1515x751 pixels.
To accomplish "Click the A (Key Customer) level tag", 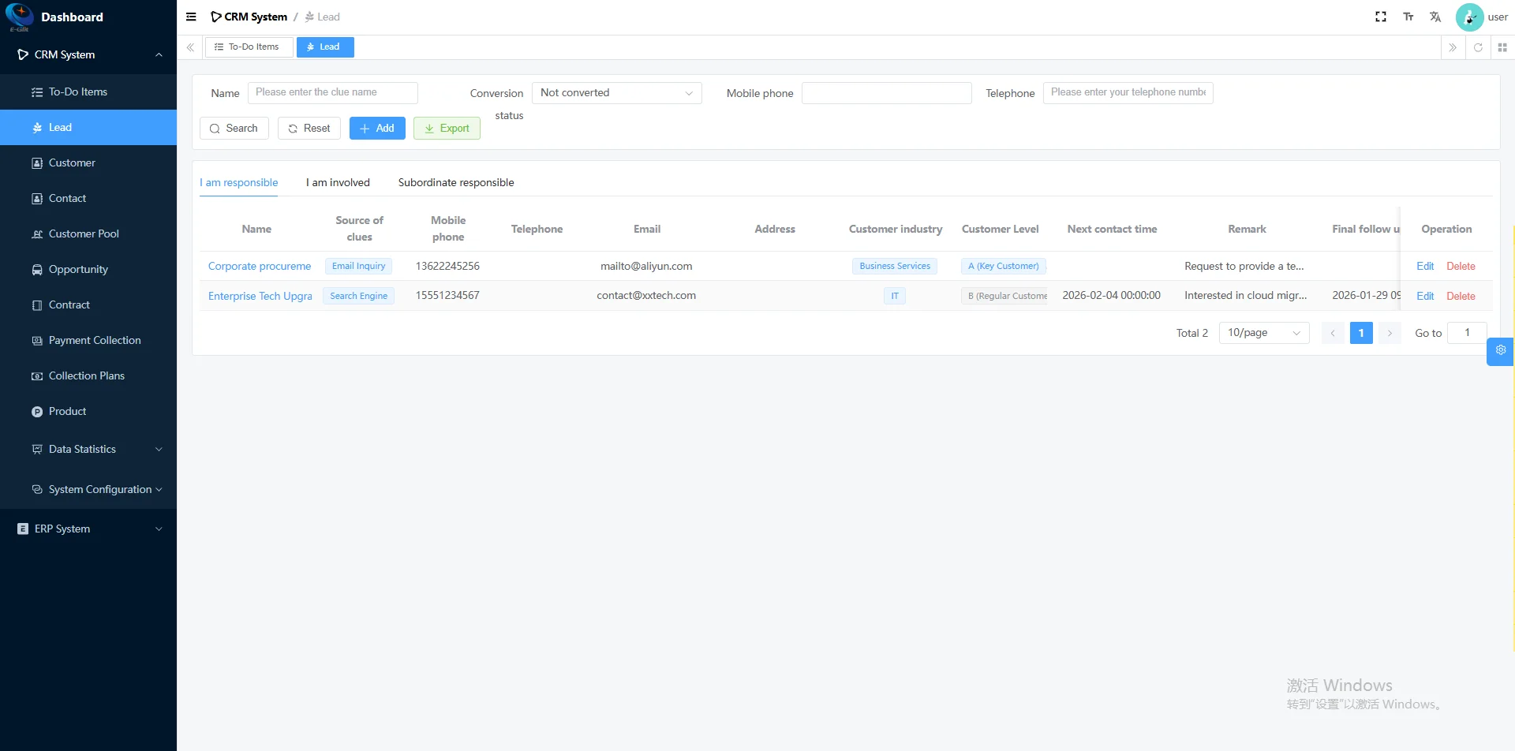I will click(1004, 266).
